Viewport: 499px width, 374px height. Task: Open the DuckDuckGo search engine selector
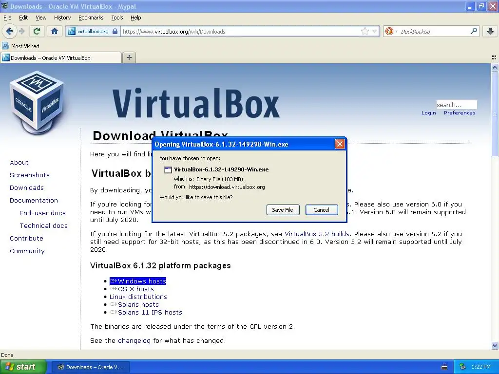391,31
